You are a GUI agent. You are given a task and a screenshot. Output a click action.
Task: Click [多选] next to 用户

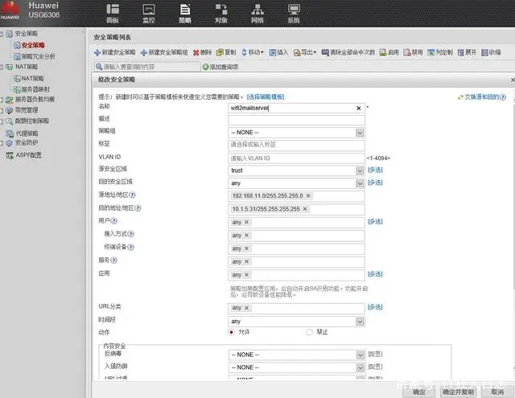point(375,221)
